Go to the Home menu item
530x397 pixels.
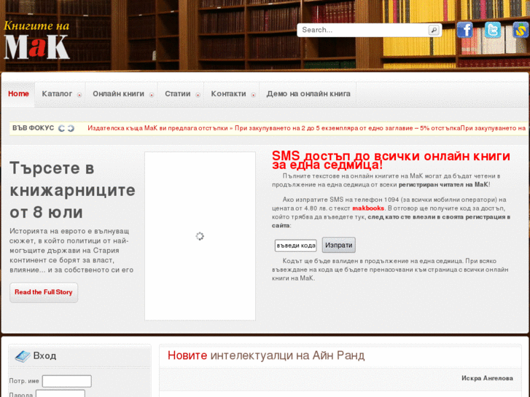(18, 94)
